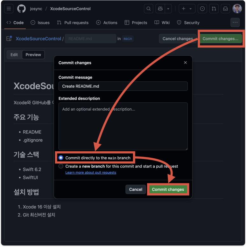Click the '.gitignore' list item
Screen dimensions: 246x247
tap(33, 140)
